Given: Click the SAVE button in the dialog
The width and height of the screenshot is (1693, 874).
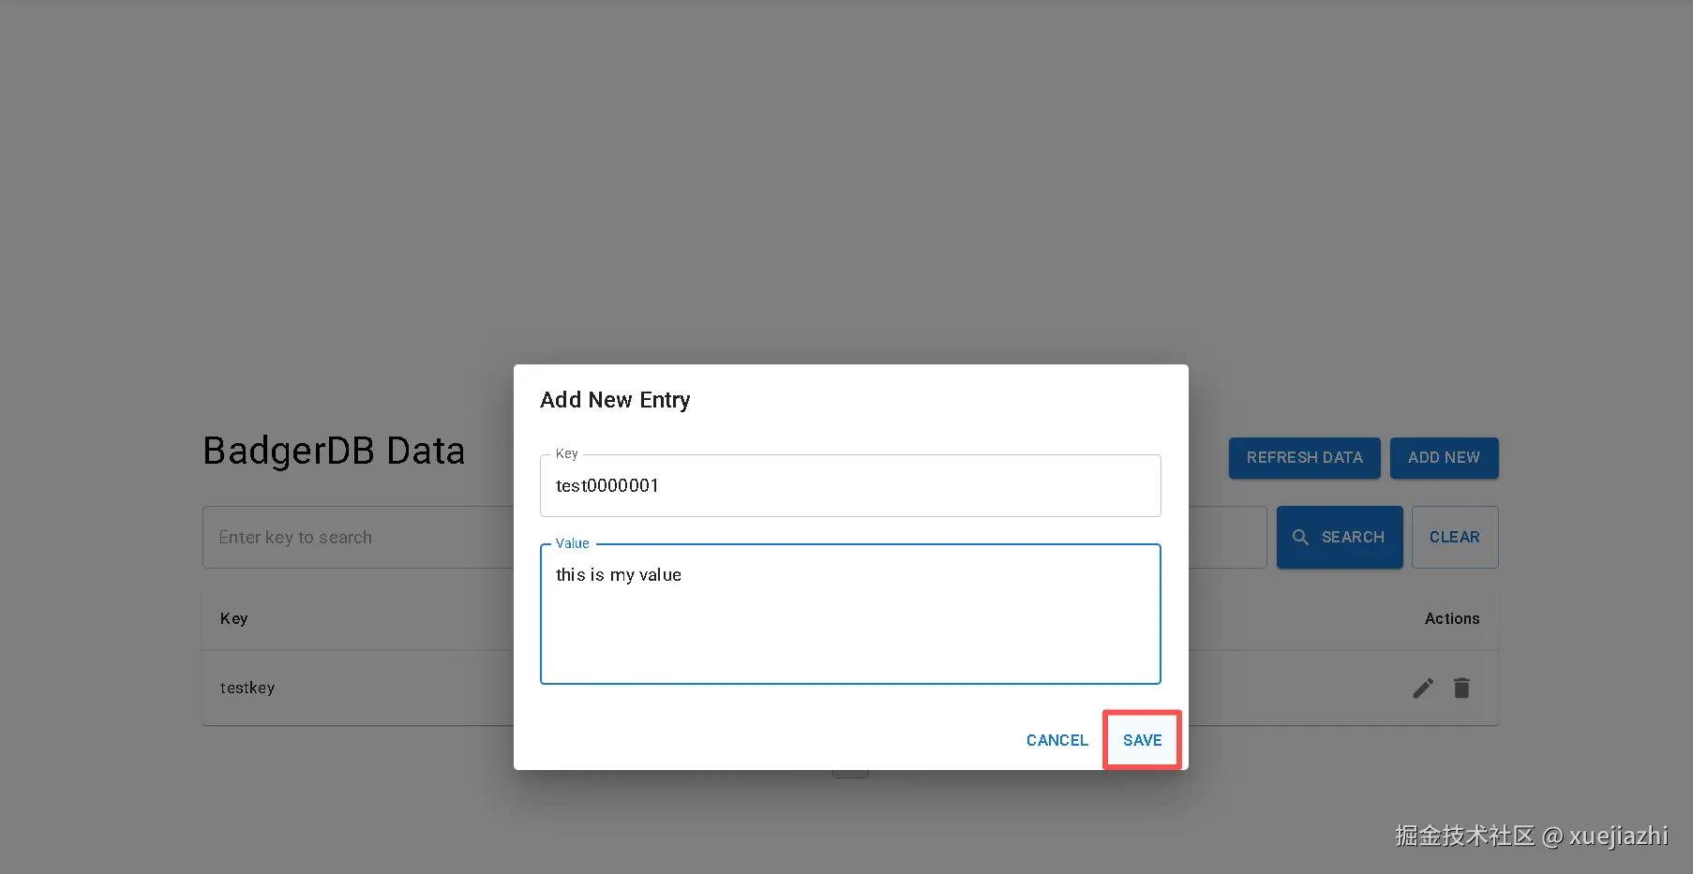Looking at the screenshot, I should 1142,740.
